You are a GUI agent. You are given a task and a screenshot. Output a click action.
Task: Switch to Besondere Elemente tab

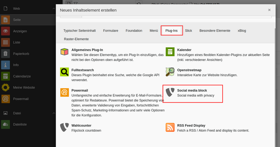pos(215,31)
